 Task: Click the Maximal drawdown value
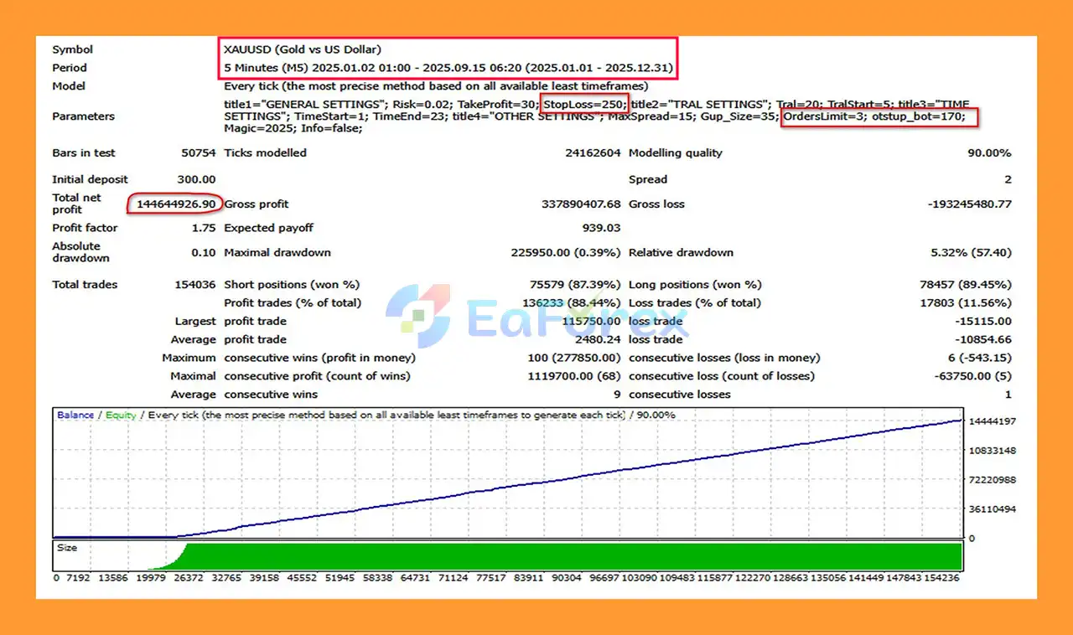[566, 252]
